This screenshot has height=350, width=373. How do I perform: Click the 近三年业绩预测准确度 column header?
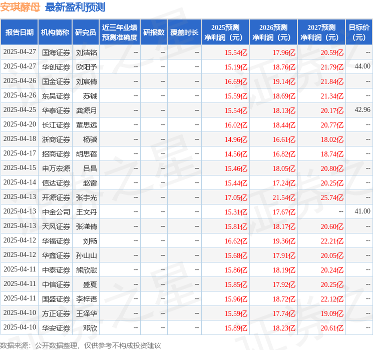pos(120,32)
